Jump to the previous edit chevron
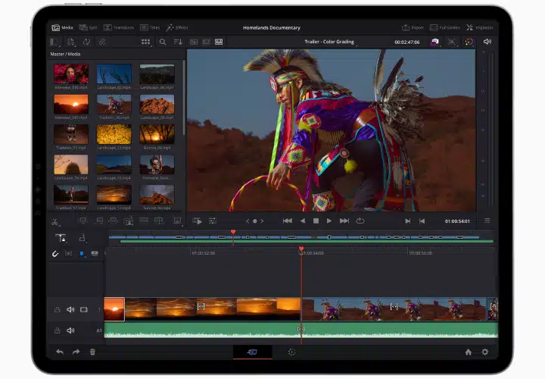Image resolution: width=545 pixels, height=379 pixels. coord(248,221)
